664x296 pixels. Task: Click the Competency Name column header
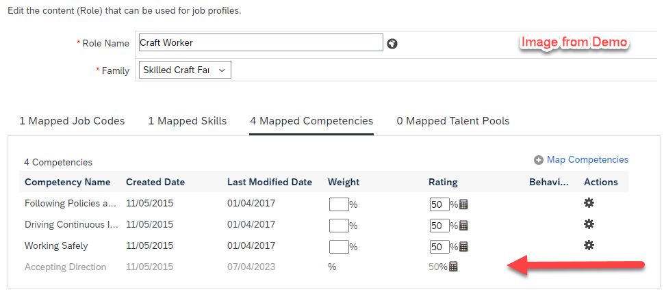(x=68, y=183)
